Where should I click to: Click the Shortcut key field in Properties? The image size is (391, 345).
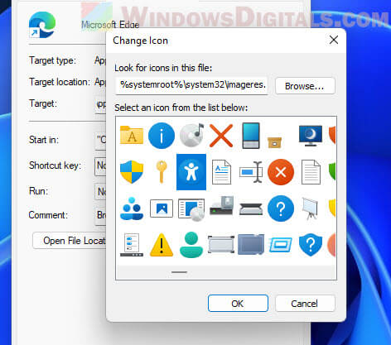pos(100,165)
